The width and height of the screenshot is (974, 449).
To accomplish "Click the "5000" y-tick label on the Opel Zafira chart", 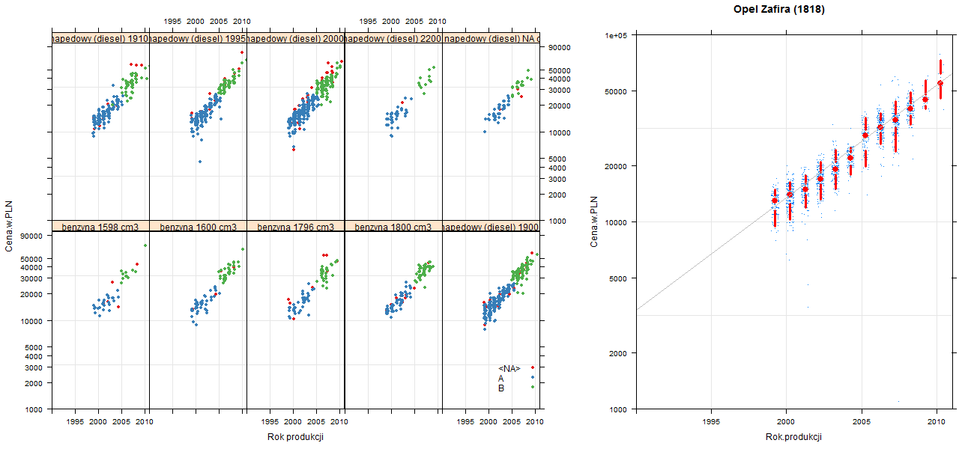I will pos(619,278).
